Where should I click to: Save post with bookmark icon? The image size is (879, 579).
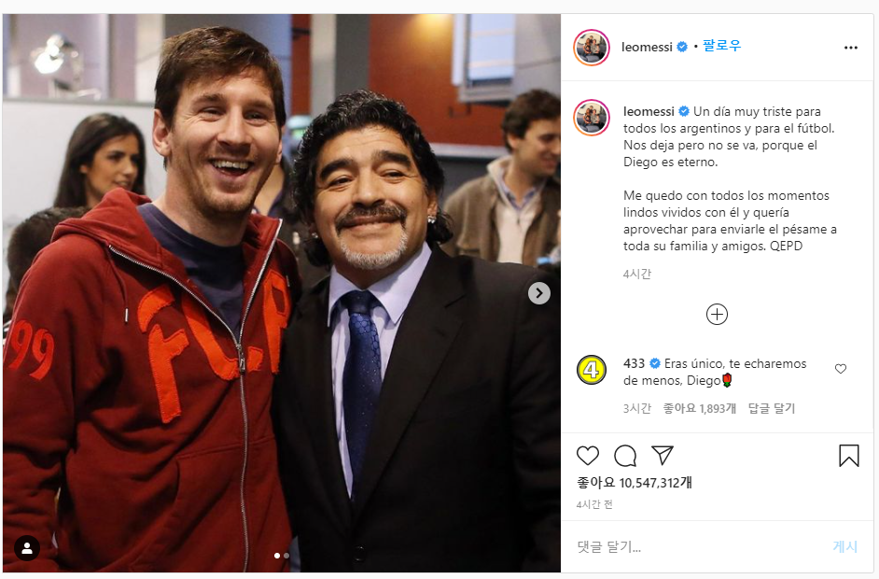(x=848, y=456)
